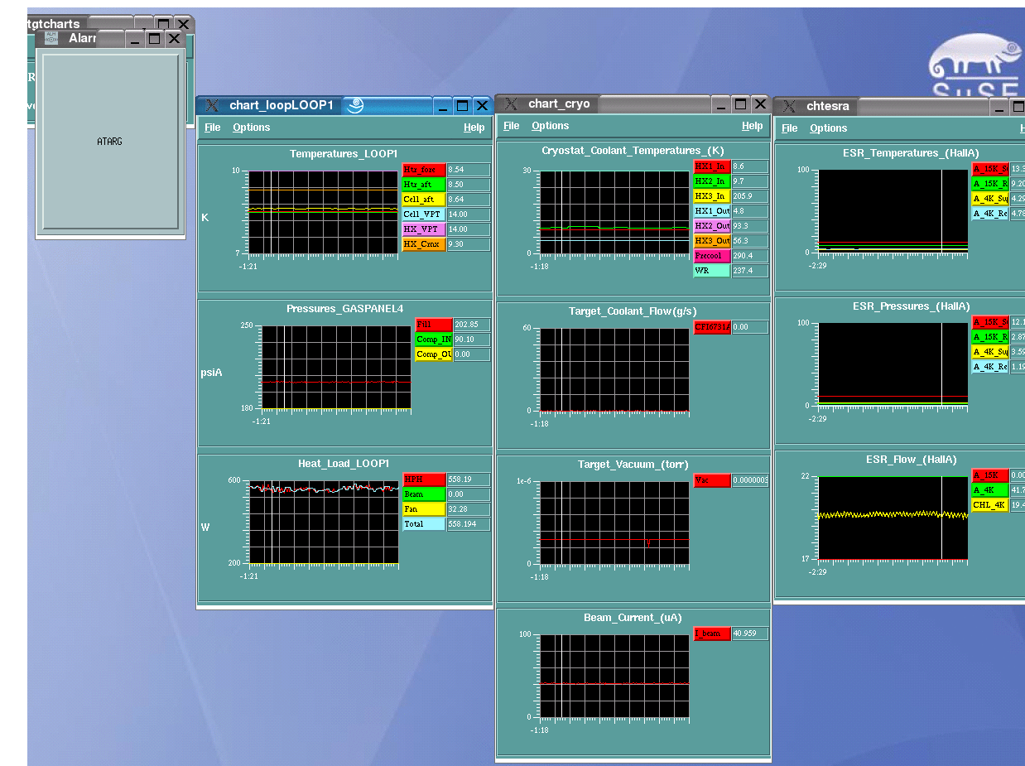Click the Alarm window's title bar icon
This screenshot has height=766, width=1025.
click(x=51, y=39)
